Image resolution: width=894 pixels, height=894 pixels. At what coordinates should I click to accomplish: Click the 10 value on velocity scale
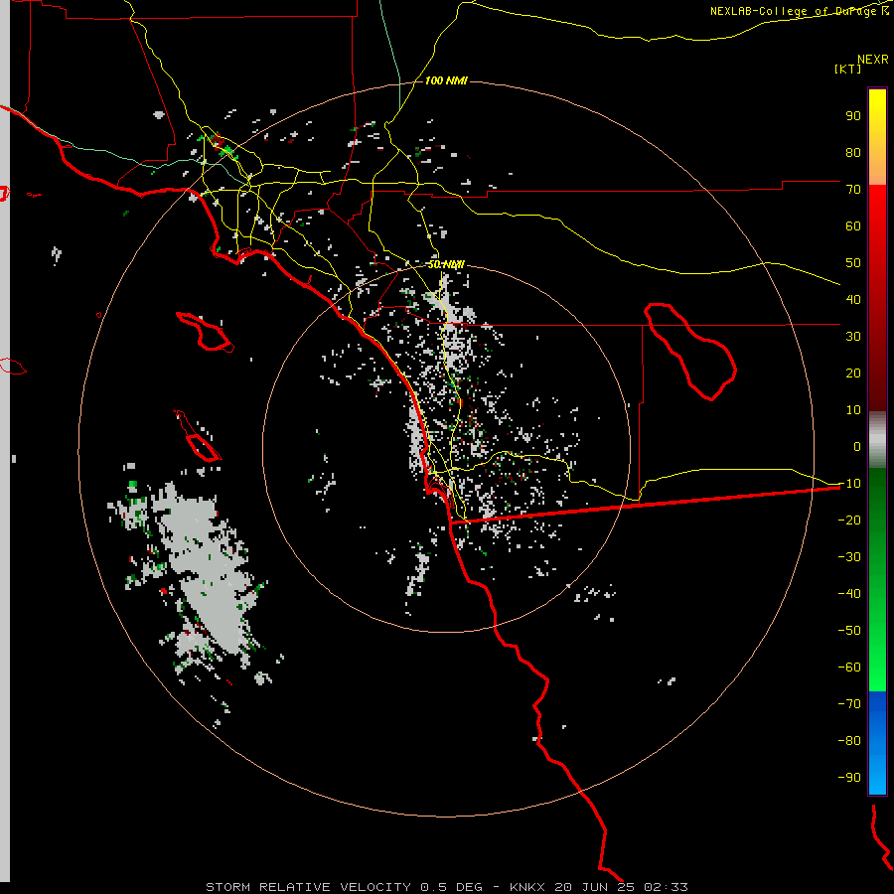[853, 410]
